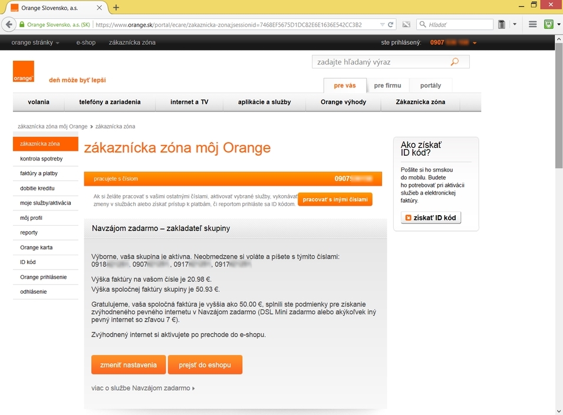Screen dimensions: 563x415
Task: Expand the orange stránky dropdown
Action: pos(35,42)
